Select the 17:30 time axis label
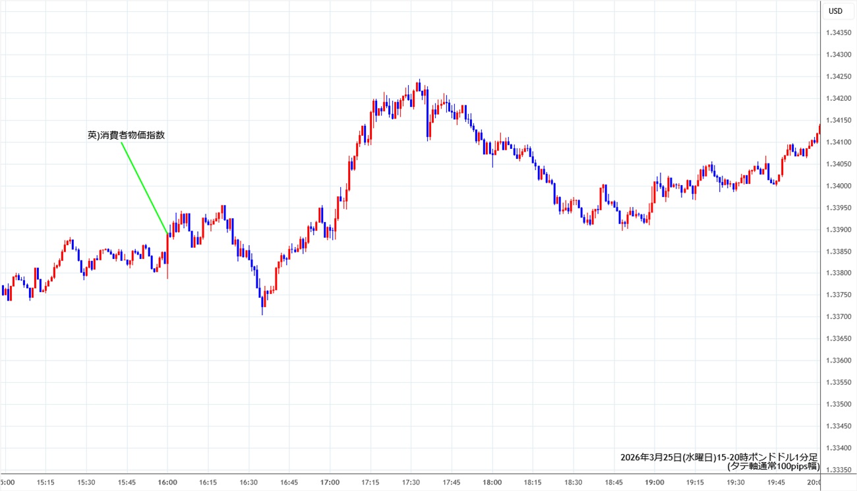Screen dimensions: 857x491 tap(411, 482)
